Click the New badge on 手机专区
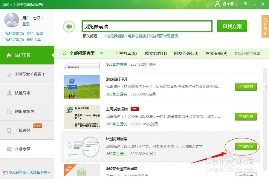Screen dimensions: 269x179 (x=37, y=126)
